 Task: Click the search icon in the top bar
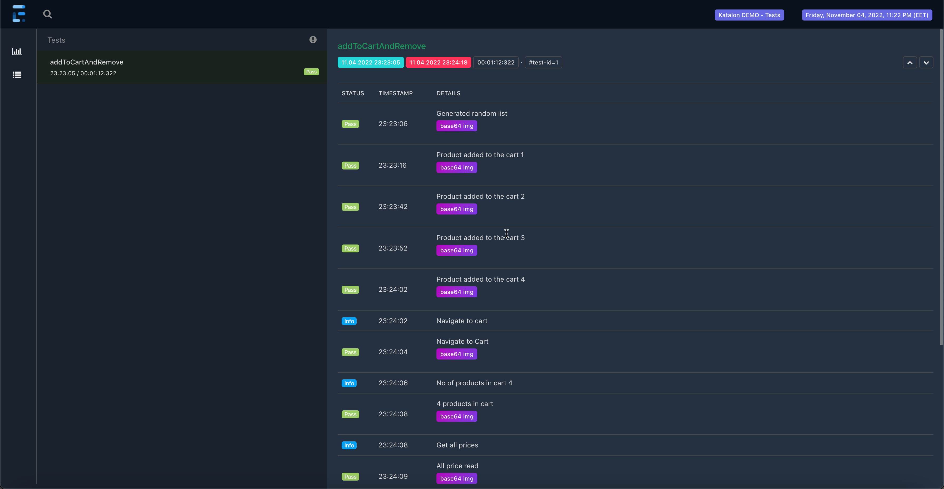[x=48, y=14]
